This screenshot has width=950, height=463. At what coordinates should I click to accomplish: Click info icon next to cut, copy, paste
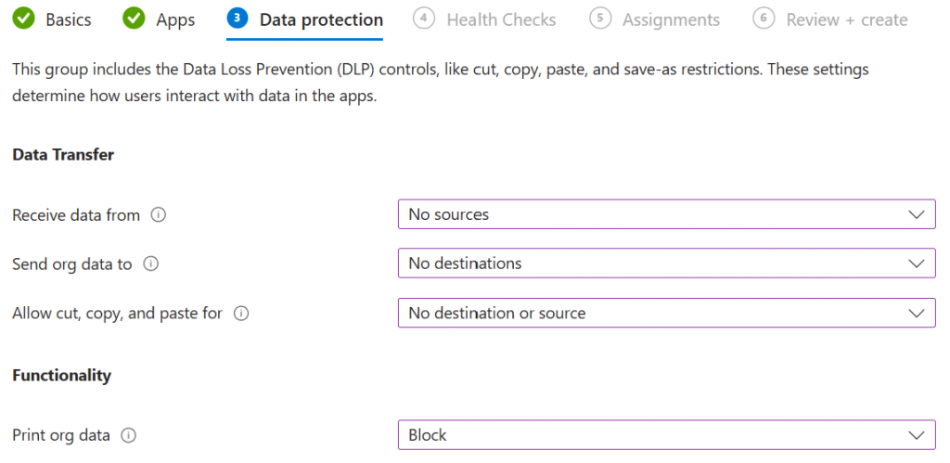pos(241,314)
